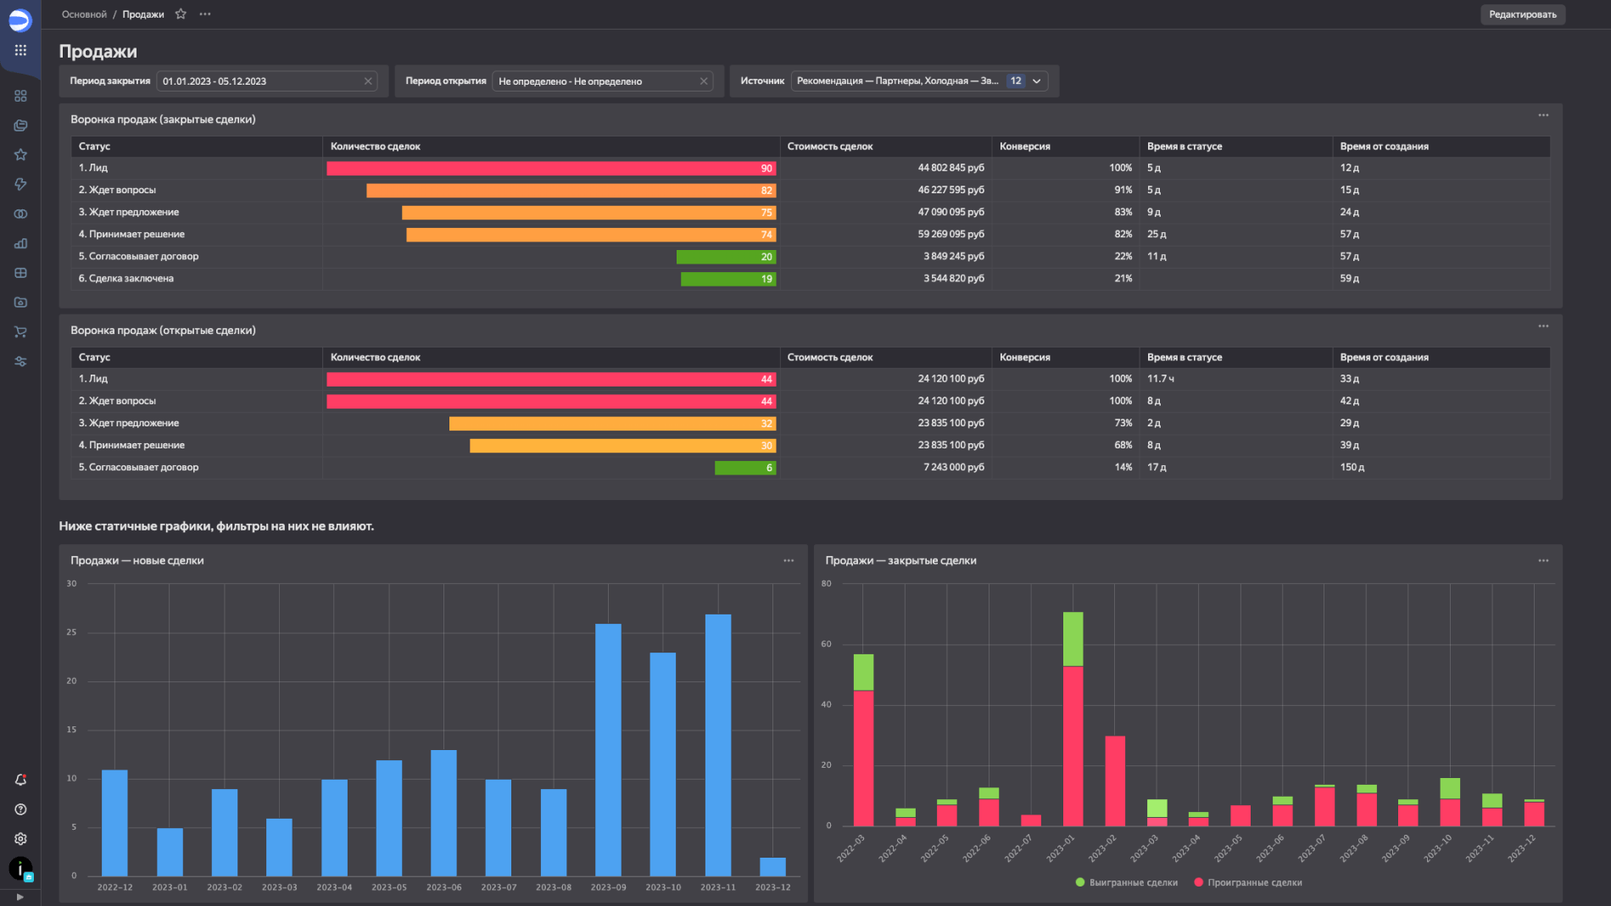Open the three-dot menu beside breadcrumb
1611x906 pixels.
coord(205,14)
